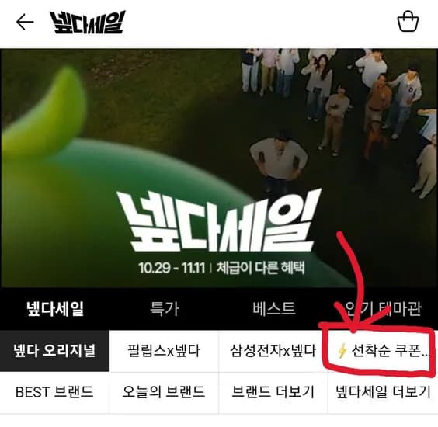Tap the large white 넾다세일 banner title
Viewport: 438px width, 427px height.
[x=219, y=220]
